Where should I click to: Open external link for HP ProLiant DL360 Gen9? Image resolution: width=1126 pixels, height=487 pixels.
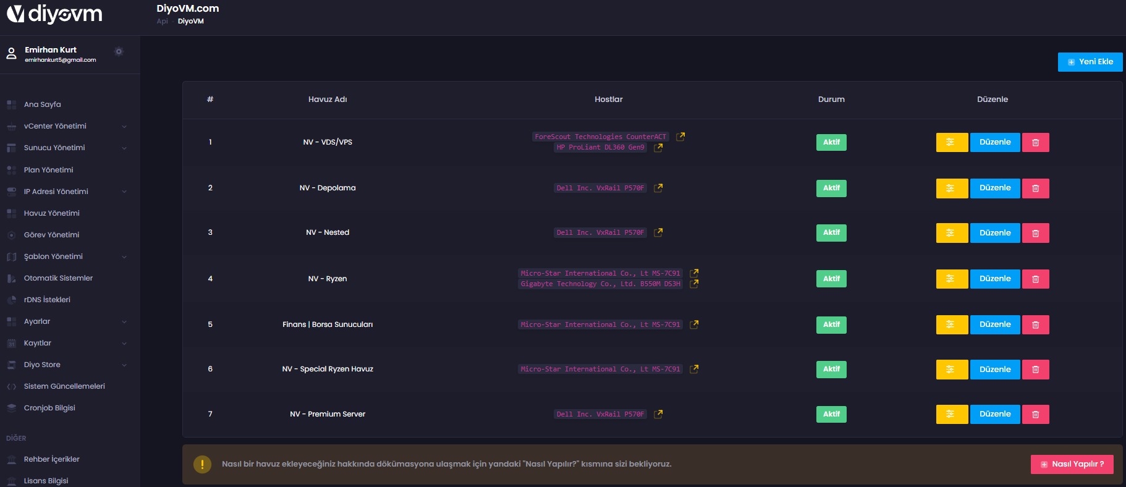658,148
